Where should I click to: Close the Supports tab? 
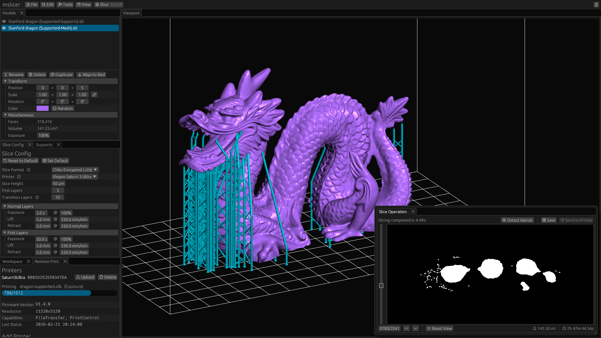tap(58, 145)
